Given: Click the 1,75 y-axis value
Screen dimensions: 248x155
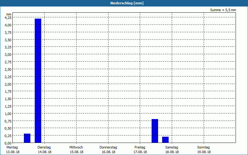Looking at the screenshot, I should (8, 91).
